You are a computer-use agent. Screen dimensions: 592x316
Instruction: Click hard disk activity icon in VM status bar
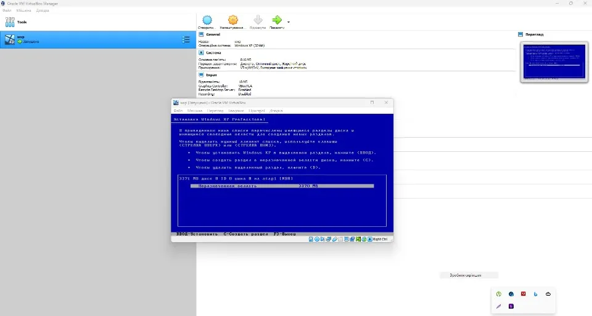point(311,239)
